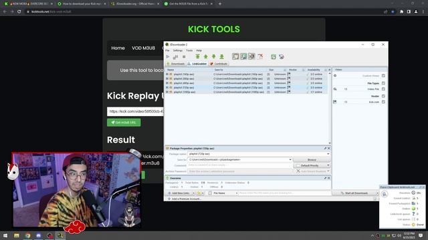Click the Kick replay URL input field
This screenshot has width=428, height=240.
pyautogui.click(x=135, y=111)
